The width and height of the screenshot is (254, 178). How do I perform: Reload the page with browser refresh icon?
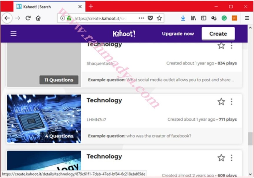tap(28, 18)
